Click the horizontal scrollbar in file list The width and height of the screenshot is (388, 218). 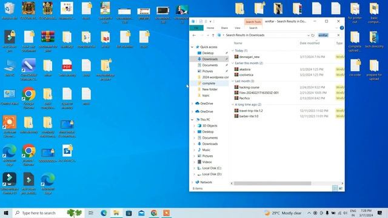[272, 183]
